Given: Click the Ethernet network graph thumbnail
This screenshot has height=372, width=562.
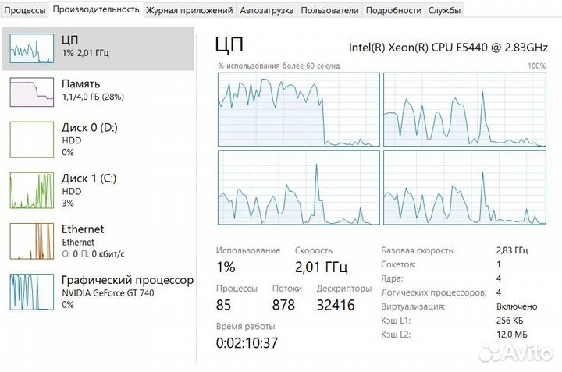Looking at the screenshot, I should pos(31,241).
